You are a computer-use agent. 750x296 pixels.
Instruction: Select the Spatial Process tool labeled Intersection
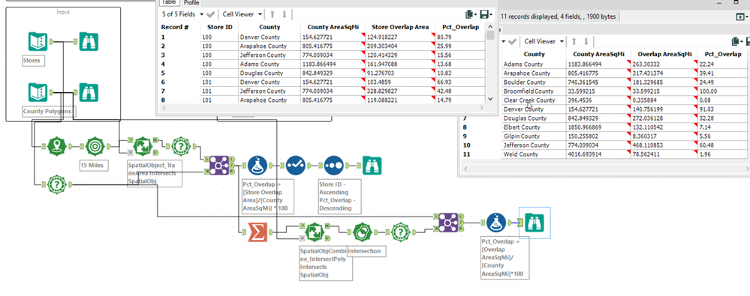tap(363, 232)
